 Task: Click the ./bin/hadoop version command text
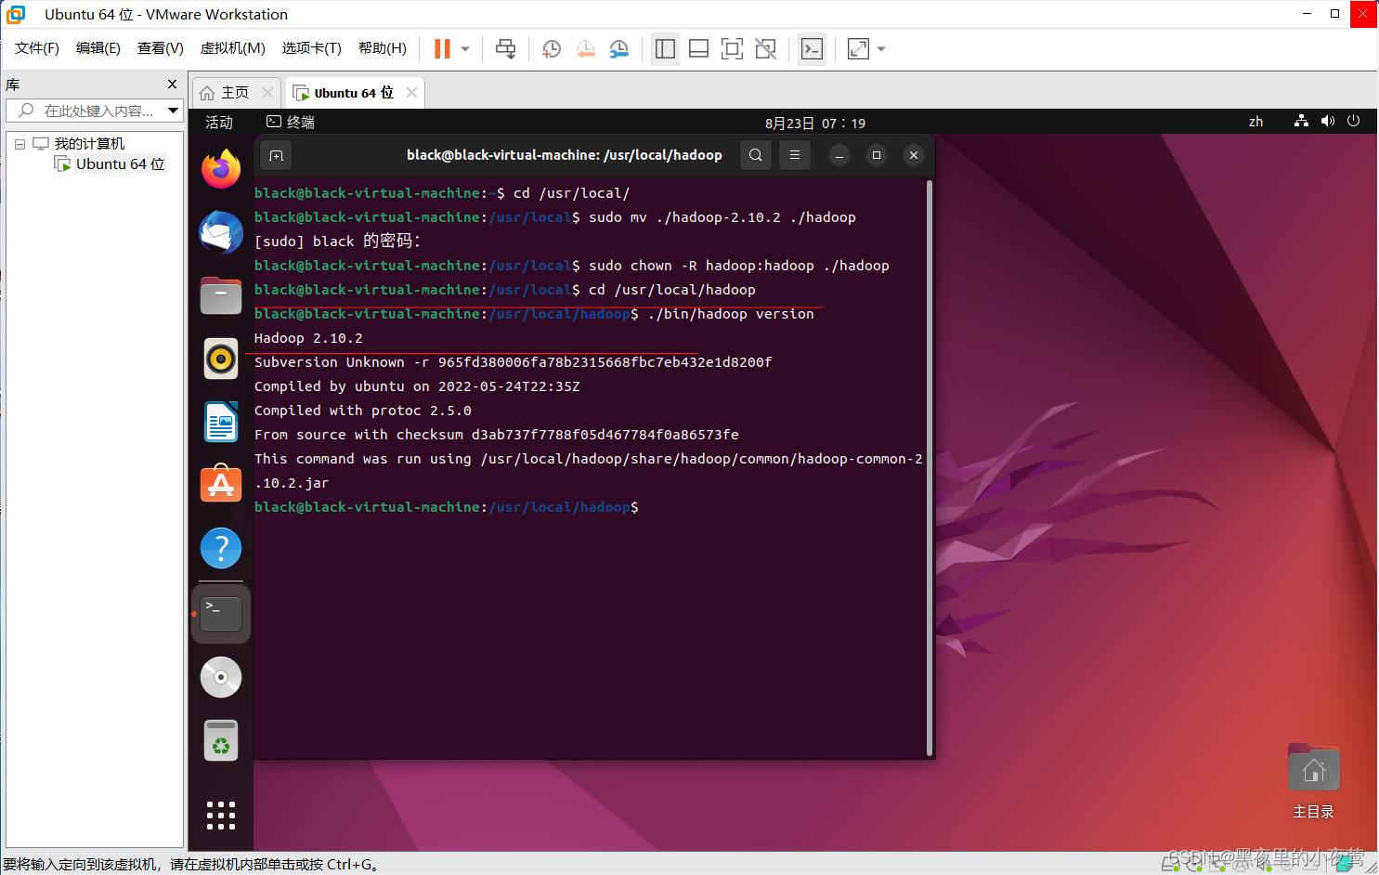point(731,314)
